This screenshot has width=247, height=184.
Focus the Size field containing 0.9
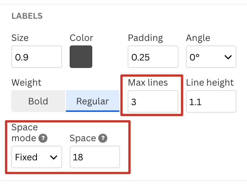tap(37, 57)
